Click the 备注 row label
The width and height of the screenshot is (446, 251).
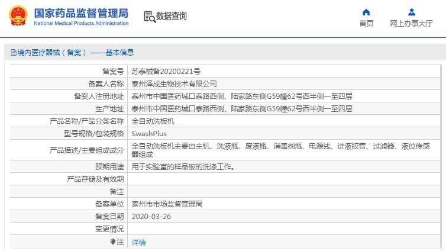tap(117, 192)
